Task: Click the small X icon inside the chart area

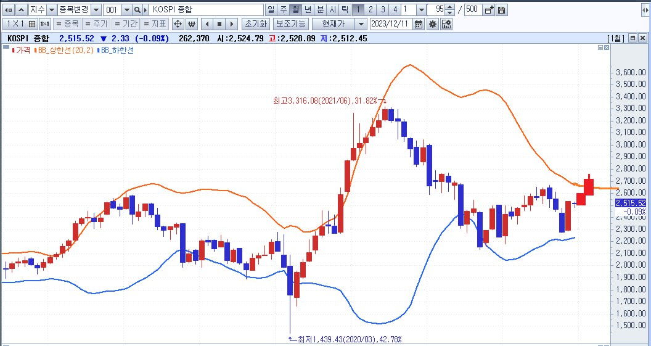Action: point(607,47)
